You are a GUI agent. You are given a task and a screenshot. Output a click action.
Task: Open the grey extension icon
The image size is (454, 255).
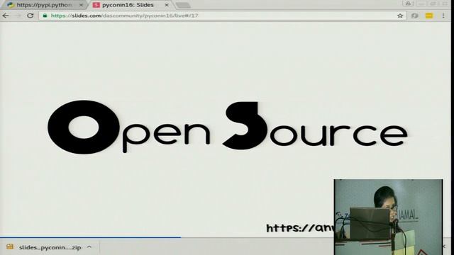pyautogui.click(x=414, y=16)
